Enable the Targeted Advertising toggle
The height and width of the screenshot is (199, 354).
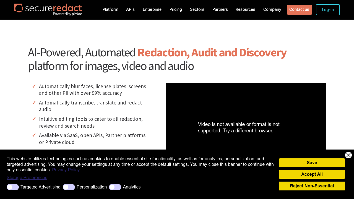[13, 187]
